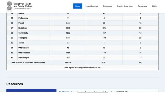Image resolution: width=165 pixels, height=93 pixels.
Task: Click Tamil Nadu confirmed cases value 1520
Action: [68, 33]
